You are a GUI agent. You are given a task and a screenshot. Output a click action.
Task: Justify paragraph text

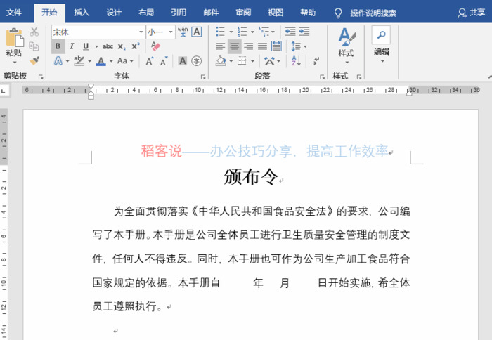(x=263, y=46)
